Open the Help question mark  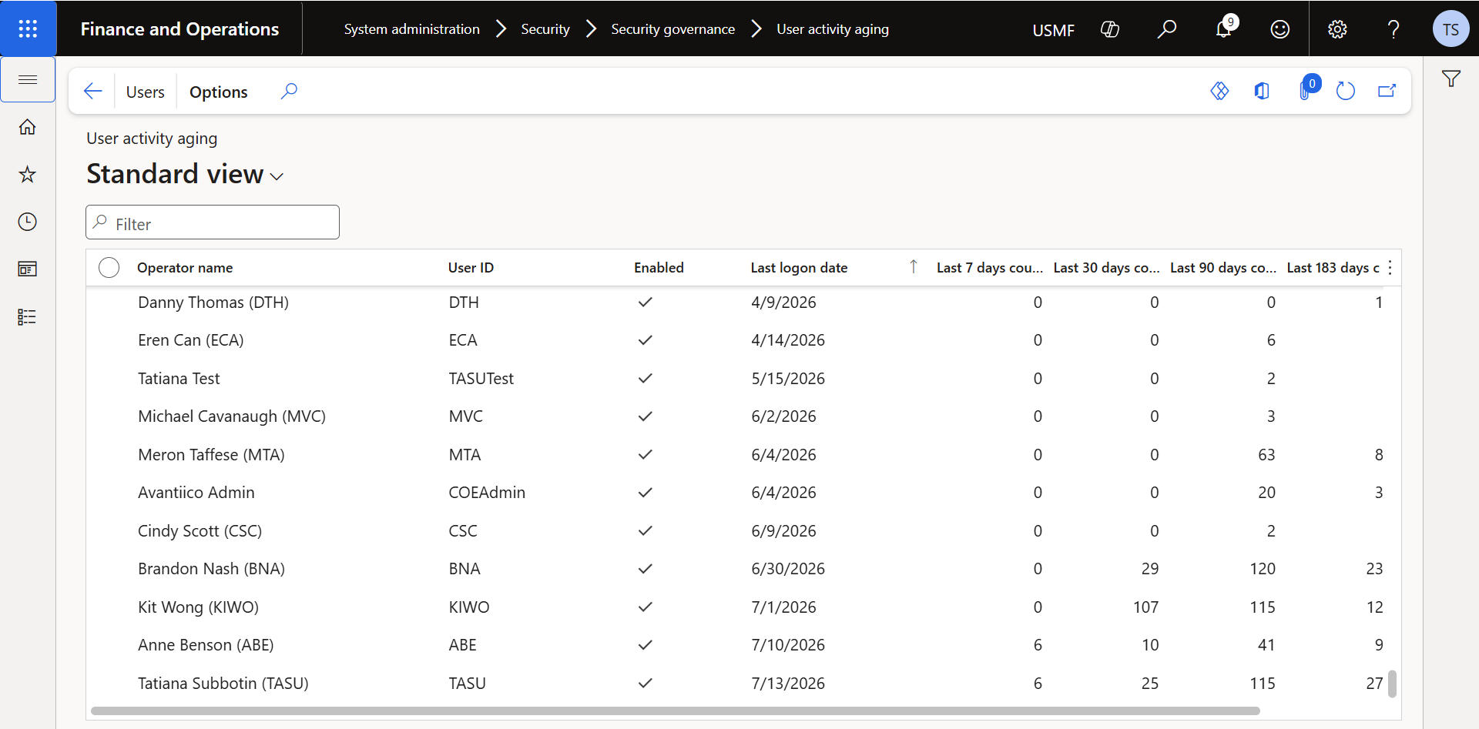point(1393,29)
